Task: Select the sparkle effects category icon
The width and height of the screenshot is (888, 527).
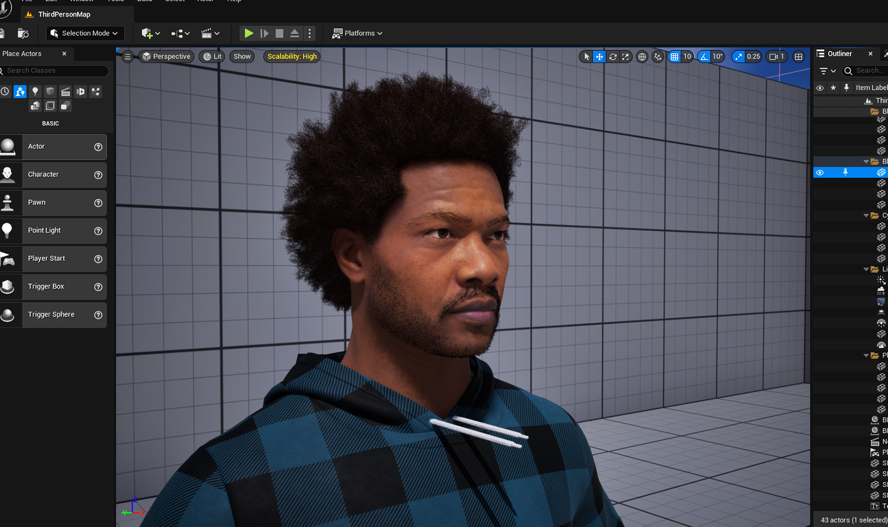Action: (96, 91)
